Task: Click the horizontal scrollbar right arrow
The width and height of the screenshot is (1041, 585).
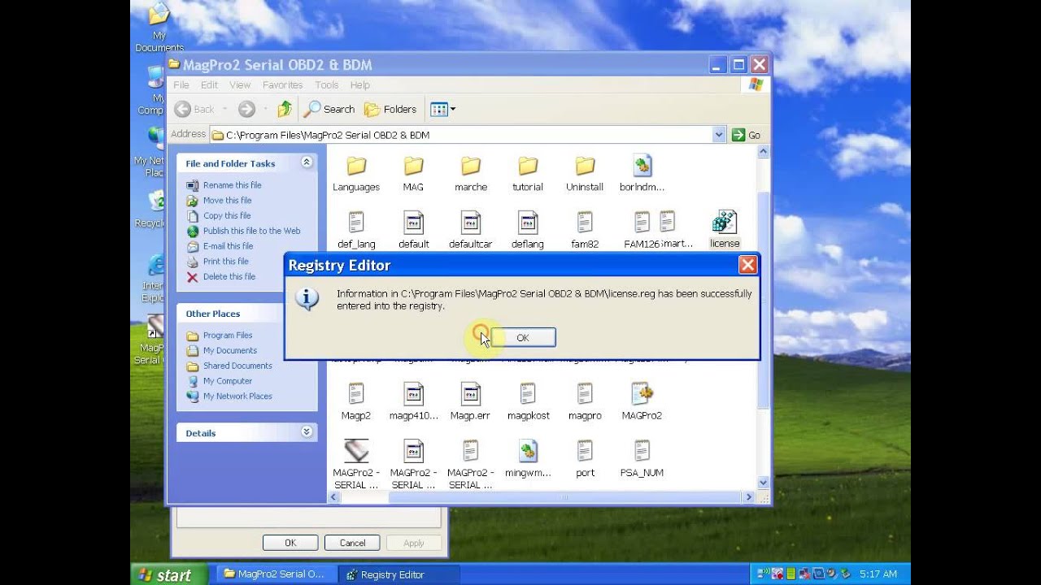Action: point(749,496)
